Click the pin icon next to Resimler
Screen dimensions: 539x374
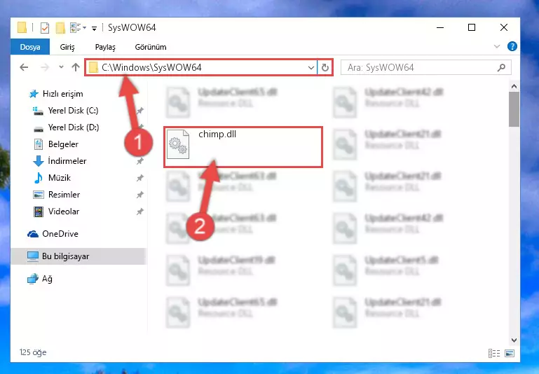click(140, 195)
